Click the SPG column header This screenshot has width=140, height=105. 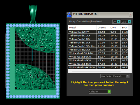click(124, 27)
